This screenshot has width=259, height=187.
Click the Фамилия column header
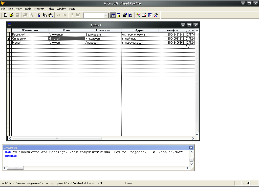pyautogui.click(x=30, y=30)
